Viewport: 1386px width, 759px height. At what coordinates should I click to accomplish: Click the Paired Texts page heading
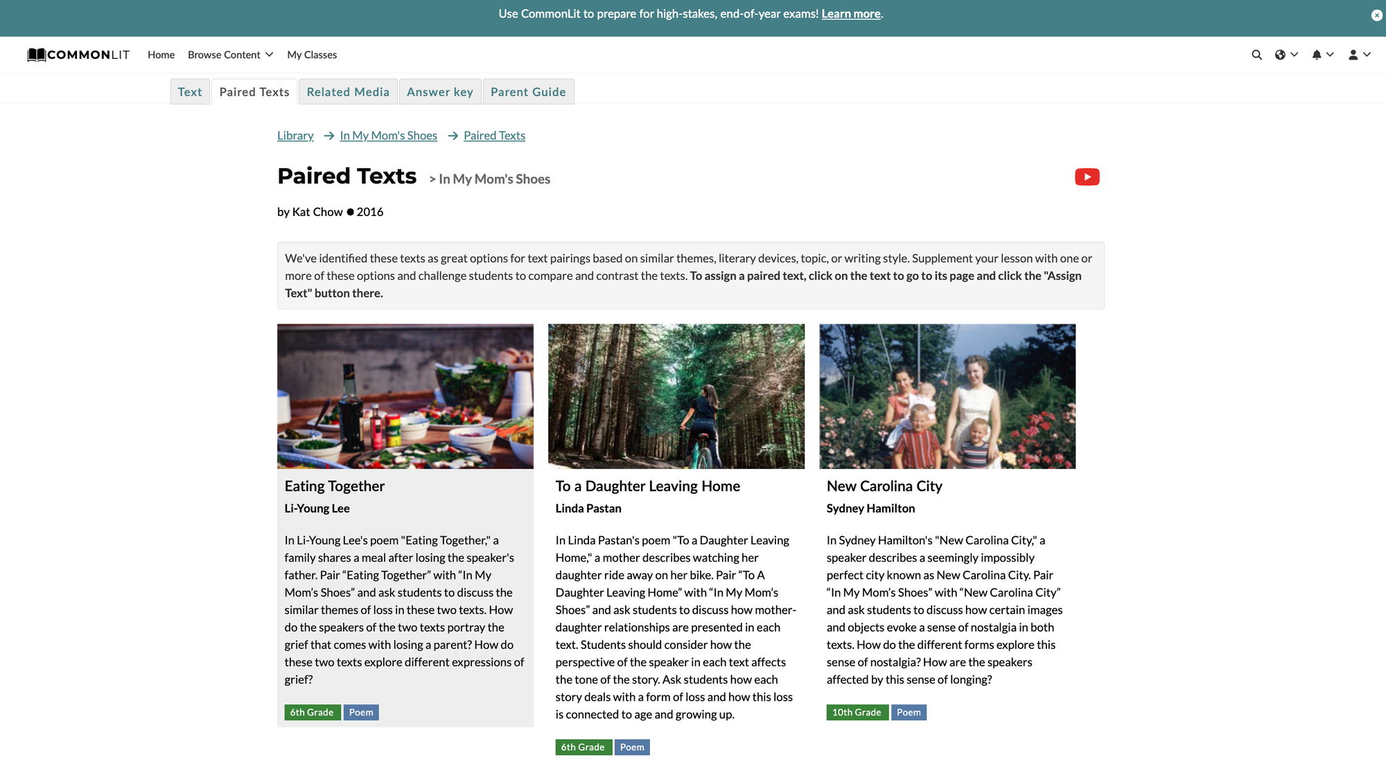(x=346, y=176)
